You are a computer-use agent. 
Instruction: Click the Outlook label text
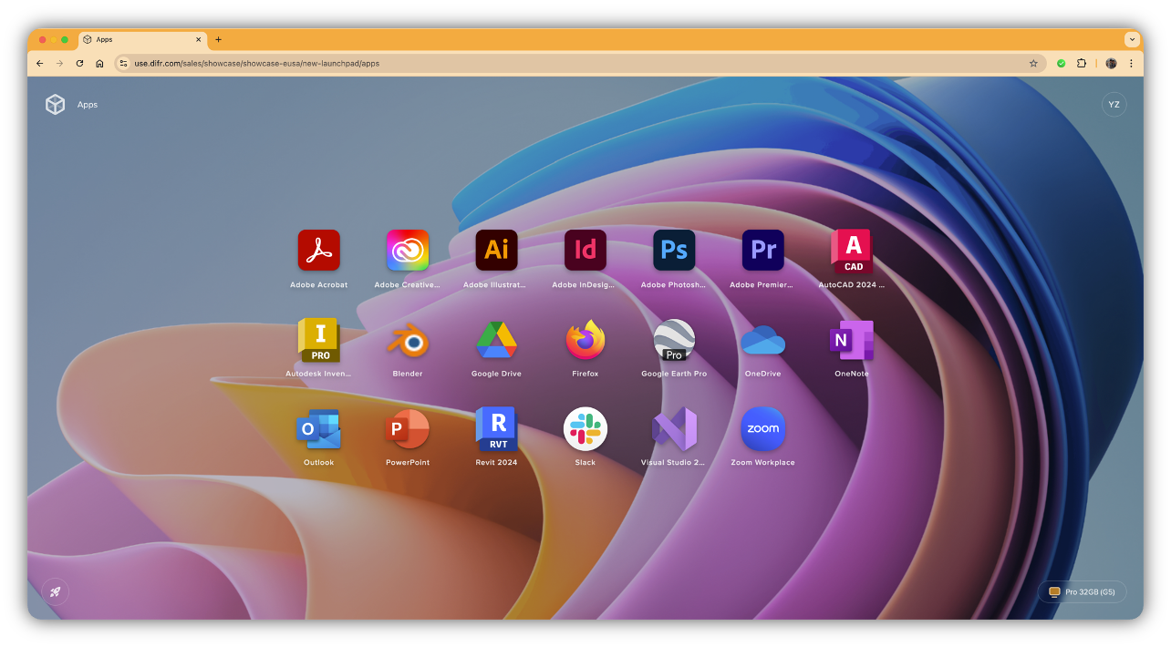[318, 463]
